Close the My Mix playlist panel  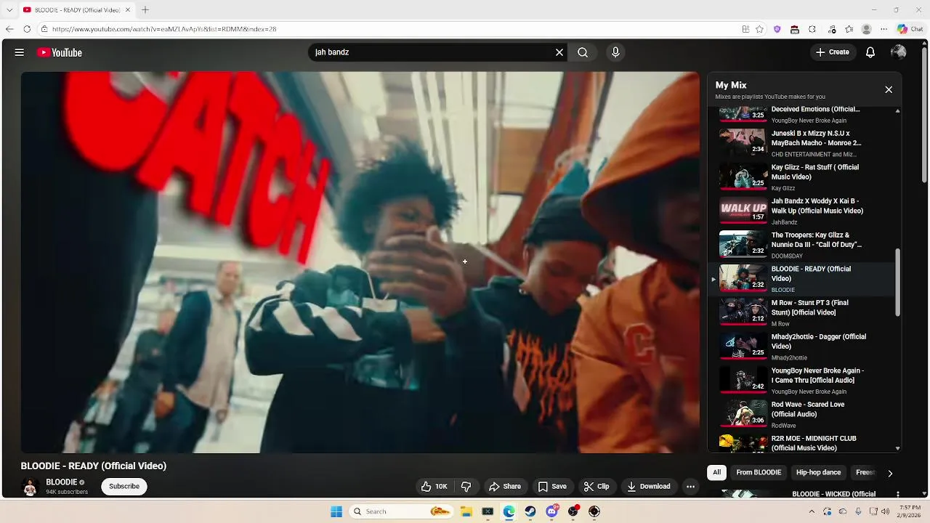[889, 89]
